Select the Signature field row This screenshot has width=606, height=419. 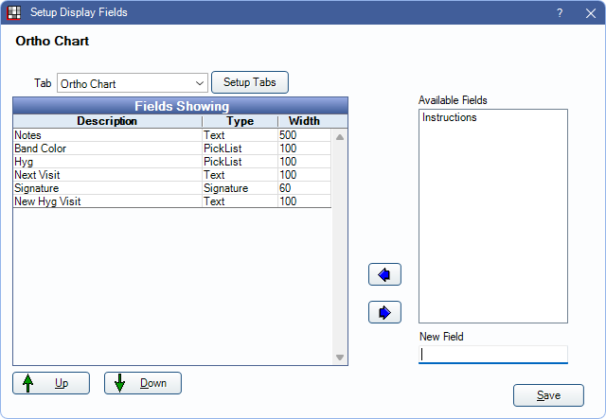pos(104,188)
